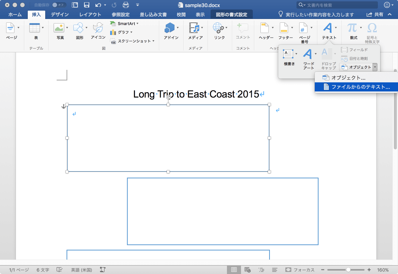This screenshot has height=274, width=398.
Task: Toggle the AutoSave (自動保存) switch
Action: click(59, 5)
